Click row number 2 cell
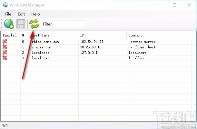 pyautogui.click(x=23, y=53)
